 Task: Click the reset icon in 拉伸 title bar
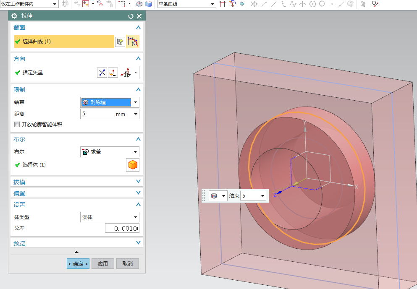131,16
